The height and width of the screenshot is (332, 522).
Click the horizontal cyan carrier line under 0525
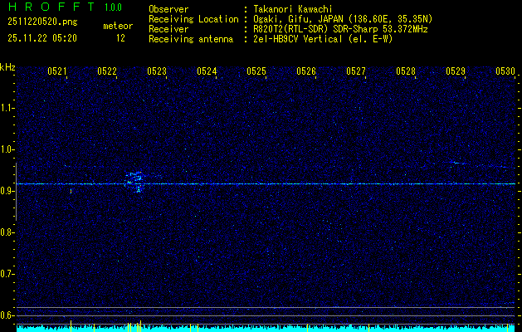[266, 183]
